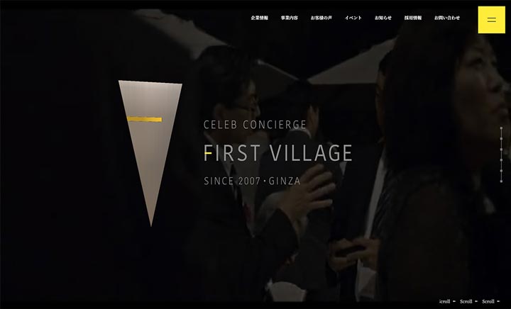Open the イベント navigation link

tap(353, 18)
